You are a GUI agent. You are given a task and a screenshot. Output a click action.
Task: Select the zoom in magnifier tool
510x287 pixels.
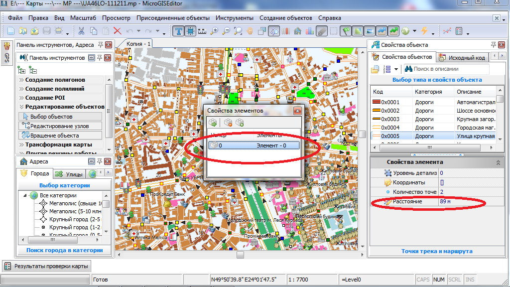tap(215, 31)
